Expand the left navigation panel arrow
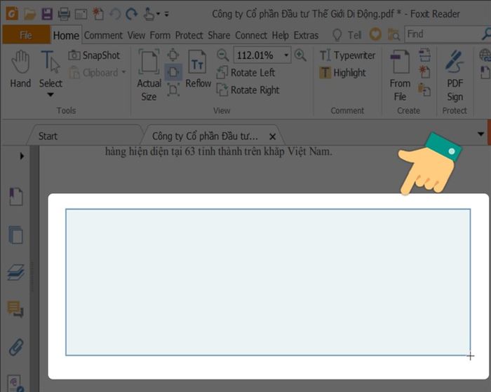The width and height of the screenshot is (491, 392). coord(22,155)
